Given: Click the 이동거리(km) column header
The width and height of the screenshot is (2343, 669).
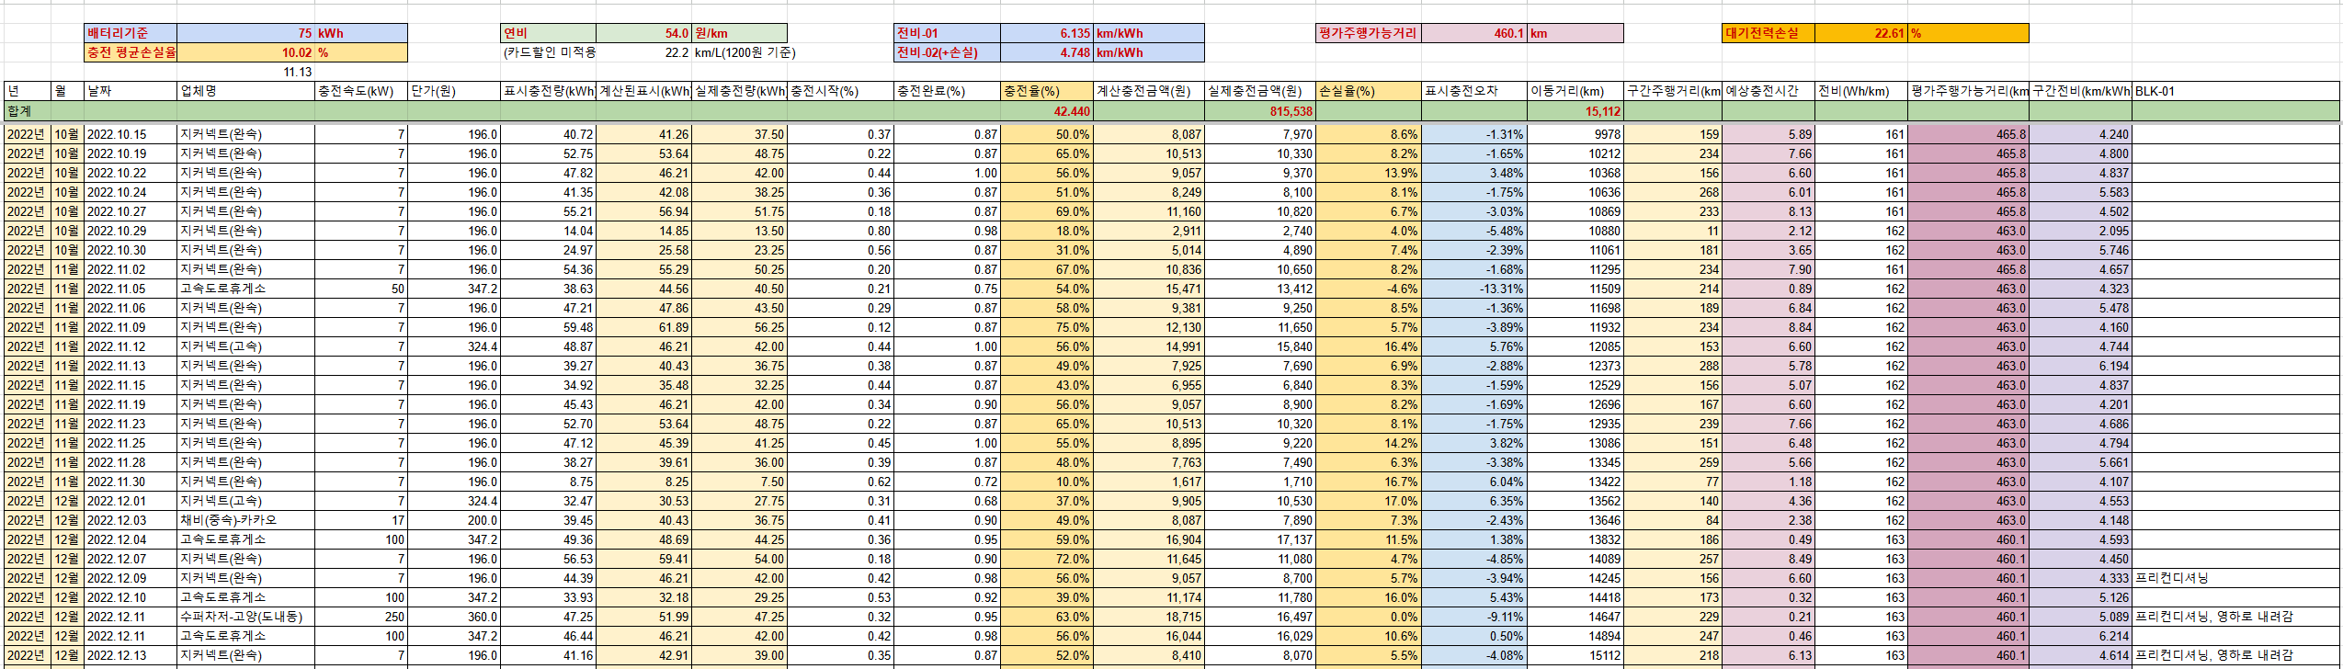Looking at the screenshot, I should coord(1575,91).
